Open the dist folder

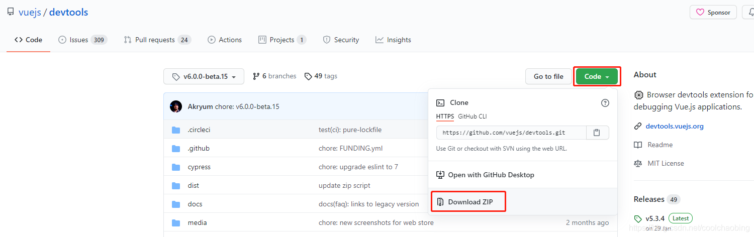[194, 186]
